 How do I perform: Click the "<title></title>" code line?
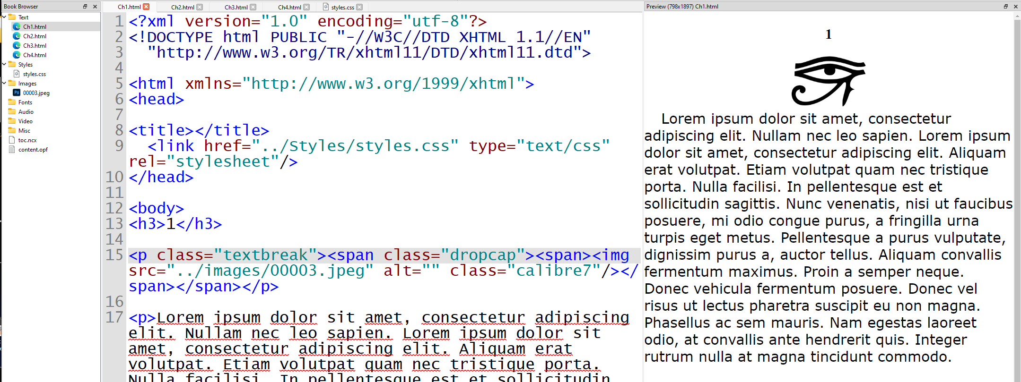(x=199, y=130)
